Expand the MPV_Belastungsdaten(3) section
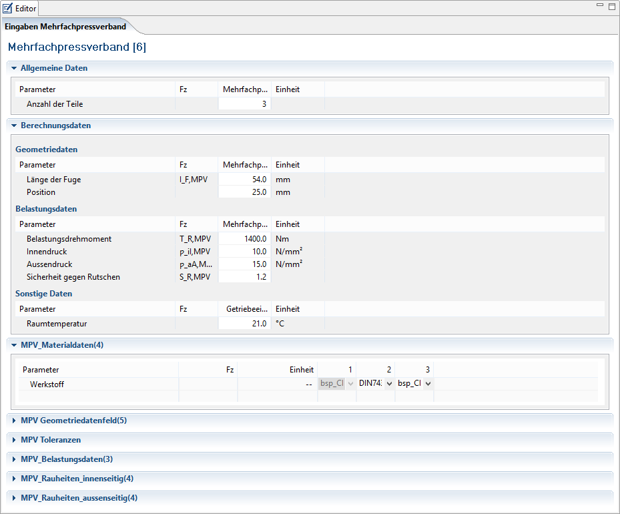This screenshot has height=514, width=620. pos(14,459)
